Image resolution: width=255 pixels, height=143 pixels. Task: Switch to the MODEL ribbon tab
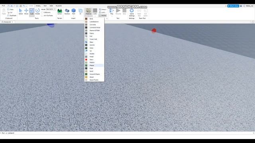(38, 6)
